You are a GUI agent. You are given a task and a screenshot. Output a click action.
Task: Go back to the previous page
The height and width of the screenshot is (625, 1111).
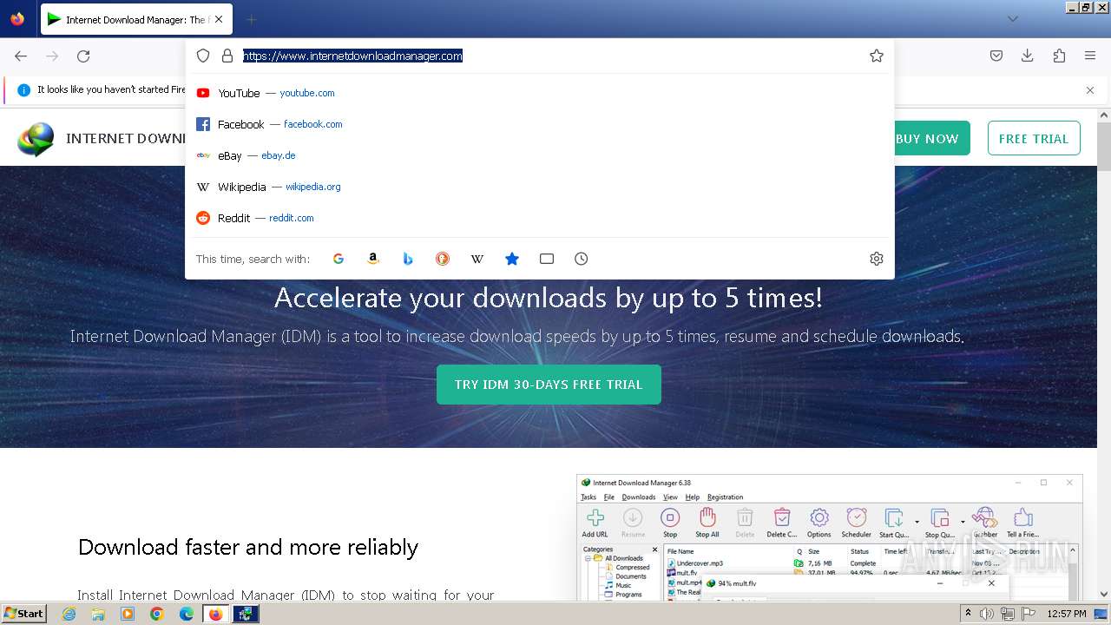(21, 56)
